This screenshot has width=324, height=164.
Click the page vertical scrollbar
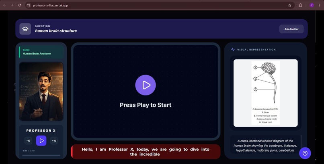pyautogui.click(x=316, y=27)
